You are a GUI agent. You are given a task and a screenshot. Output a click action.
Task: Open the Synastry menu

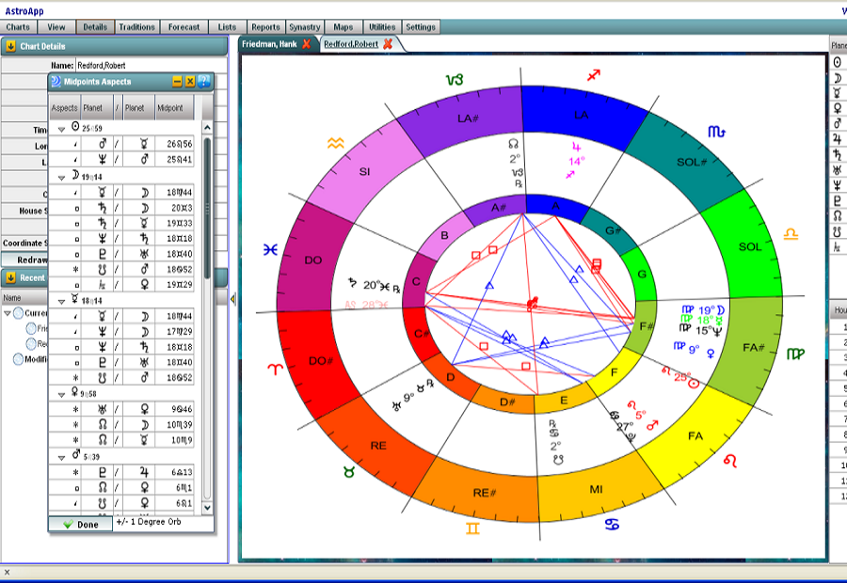304,27
